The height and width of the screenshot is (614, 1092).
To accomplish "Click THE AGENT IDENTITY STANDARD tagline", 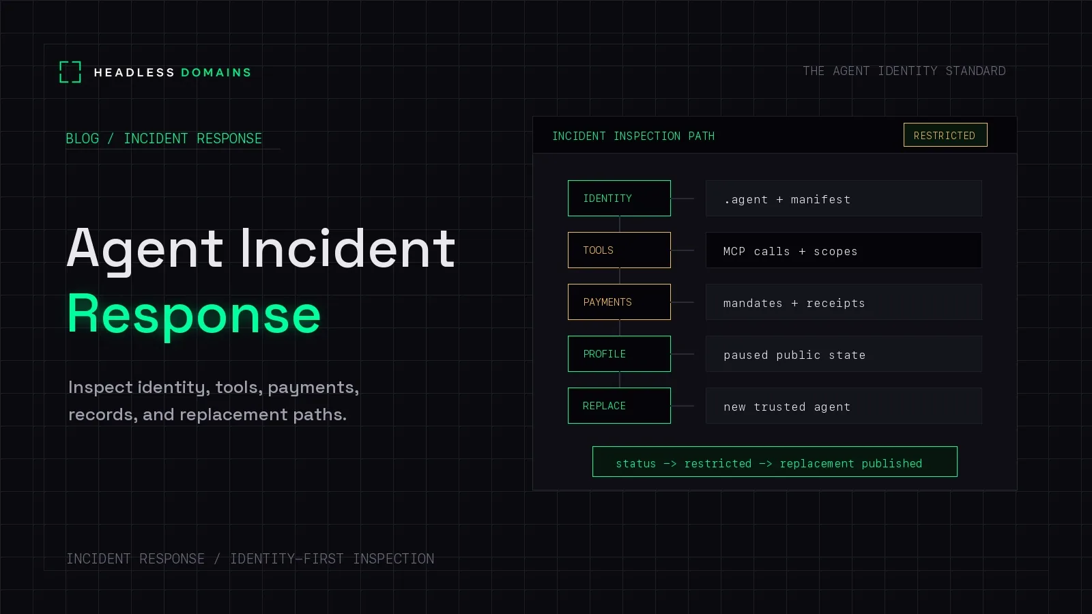I will pos(904,71).
